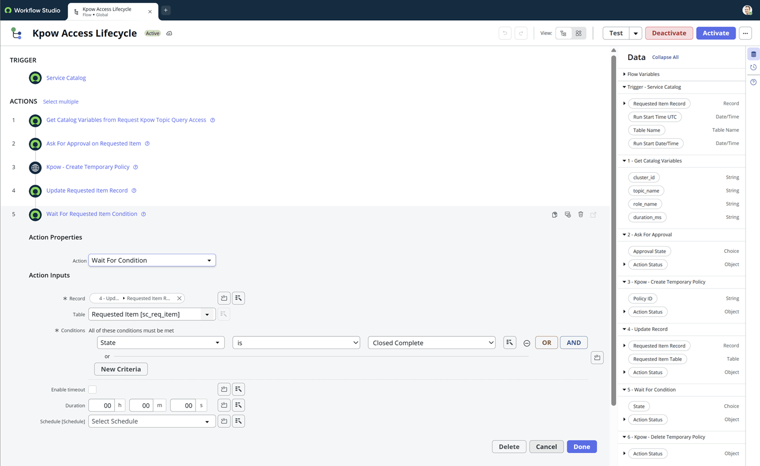This screenshot has width=760, height=466.
Task: Open data pill picker for Enable timeout
Action: [x=238, y=389]
